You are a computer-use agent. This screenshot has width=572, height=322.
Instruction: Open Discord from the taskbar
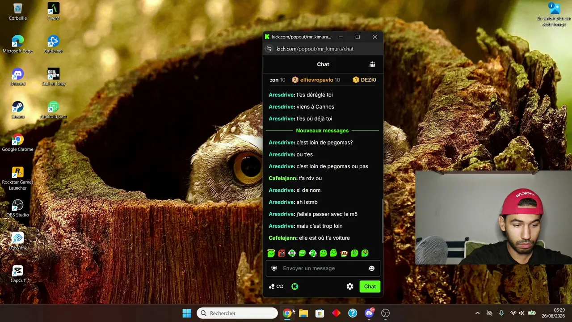pos(369,313)
